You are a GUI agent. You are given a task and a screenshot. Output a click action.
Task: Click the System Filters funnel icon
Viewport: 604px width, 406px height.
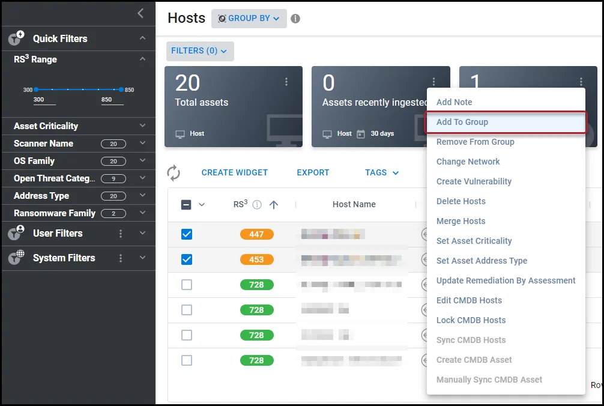16,257
